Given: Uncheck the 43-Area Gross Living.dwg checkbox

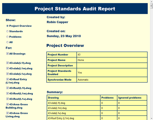Looking at the screenshot, I should click(7, 113).
